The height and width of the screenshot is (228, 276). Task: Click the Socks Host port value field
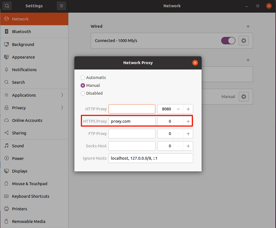[x=165, y=146]
